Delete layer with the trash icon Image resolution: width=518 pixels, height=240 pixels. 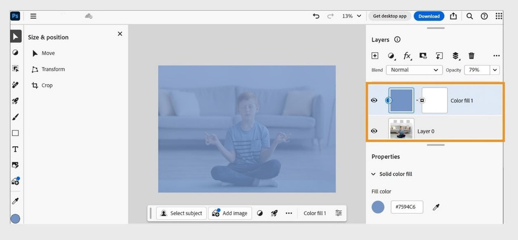471,55
